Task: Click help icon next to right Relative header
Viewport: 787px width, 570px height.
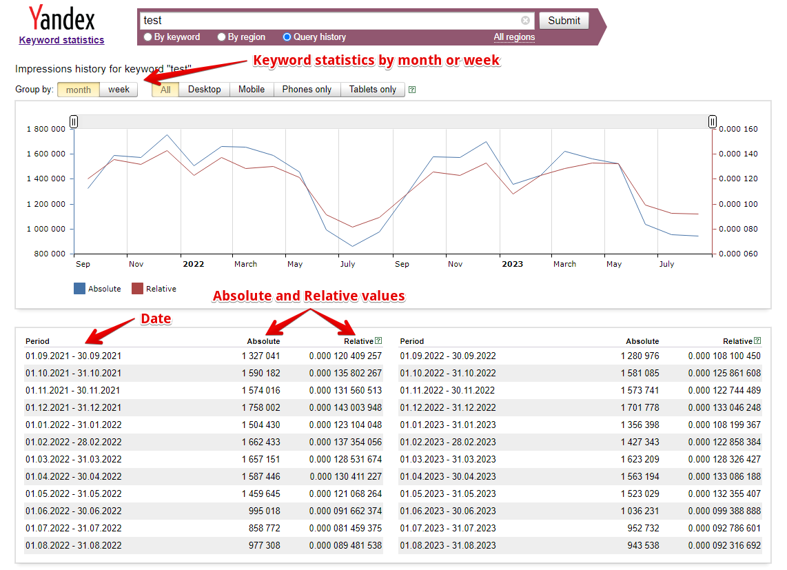Action: tap(757, 340)
